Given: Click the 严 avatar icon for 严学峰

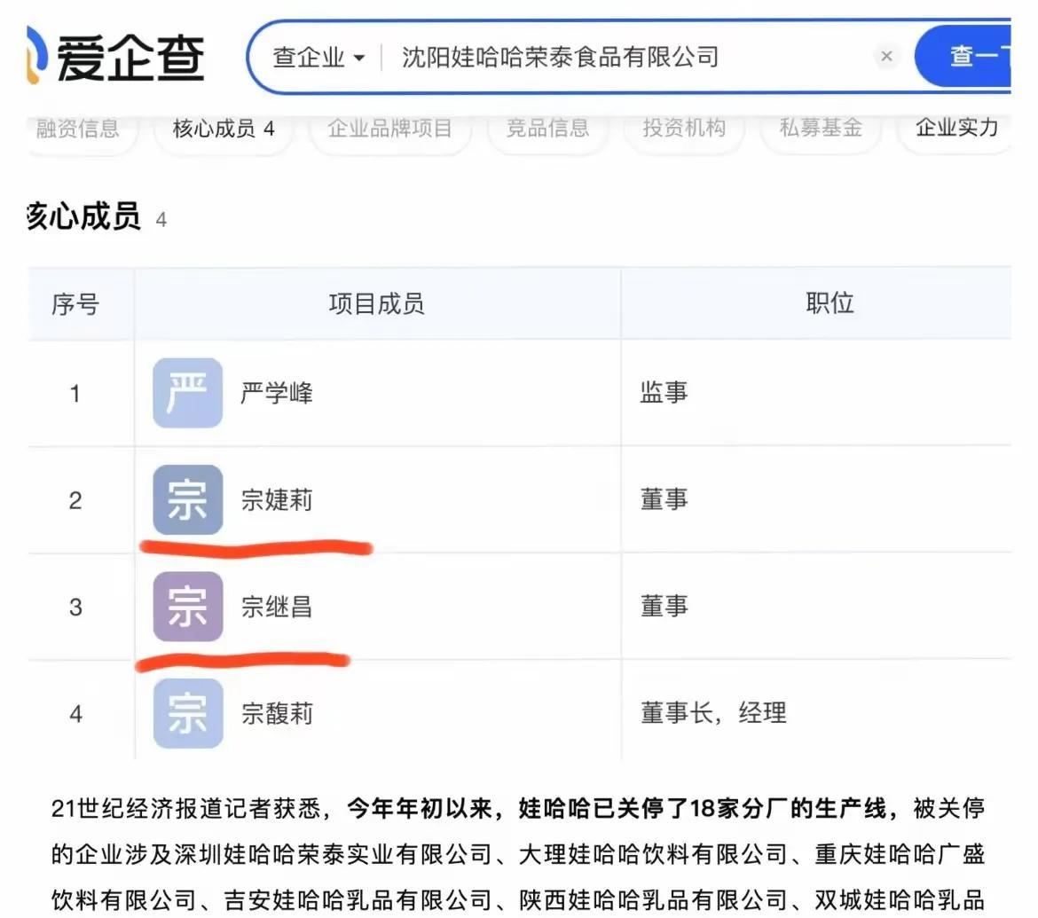Looking at the screenshot, I should click(187, 393).
